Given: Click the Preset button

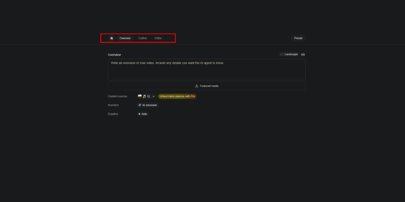Looking at the screenshot, I should [x=298, y=38].
